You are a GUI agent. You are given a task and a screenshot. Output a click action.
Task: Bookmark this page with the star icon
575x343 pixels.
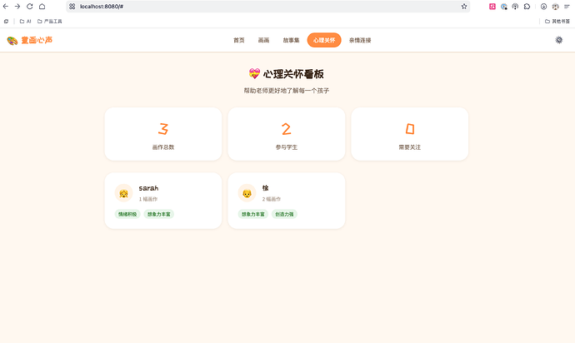coord(464,6)
